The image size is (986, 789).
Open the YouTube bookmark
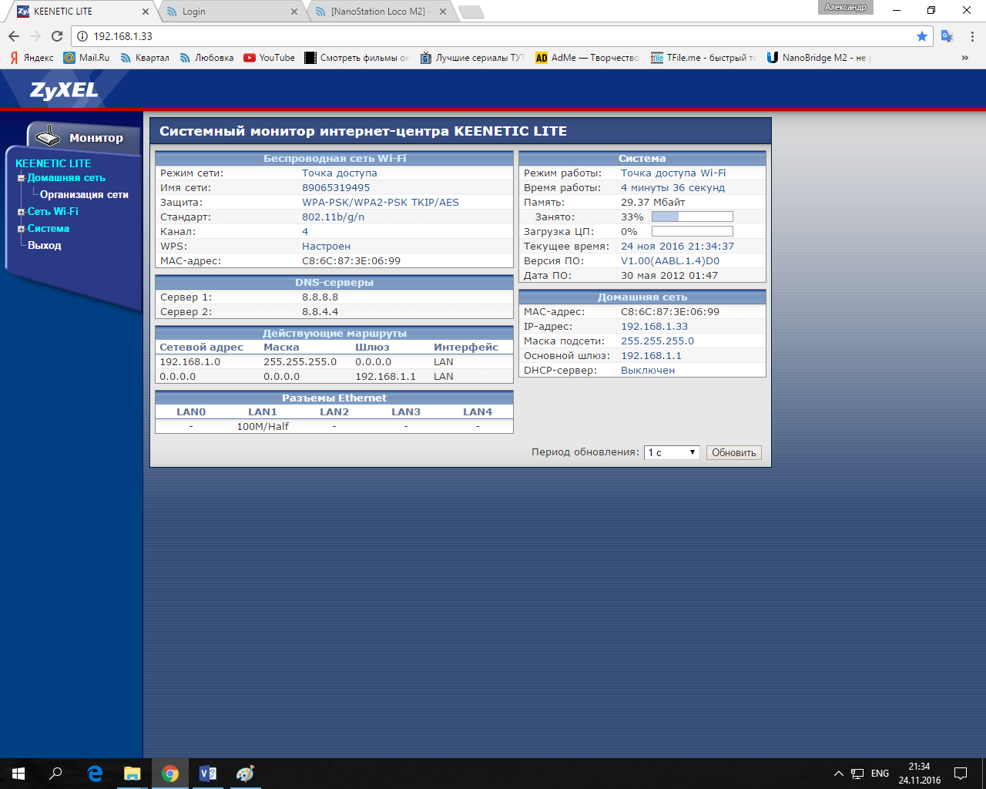click(270, 58)
